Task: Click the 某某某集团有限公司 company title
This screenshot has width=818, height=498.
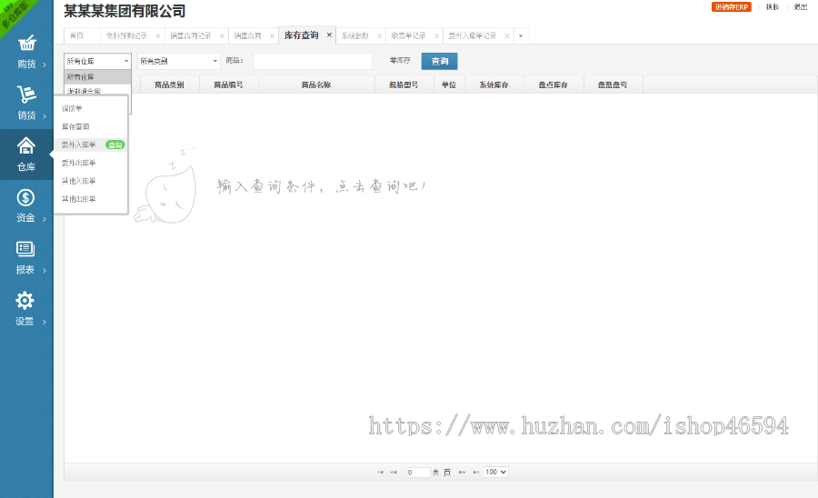Action: 125,11
